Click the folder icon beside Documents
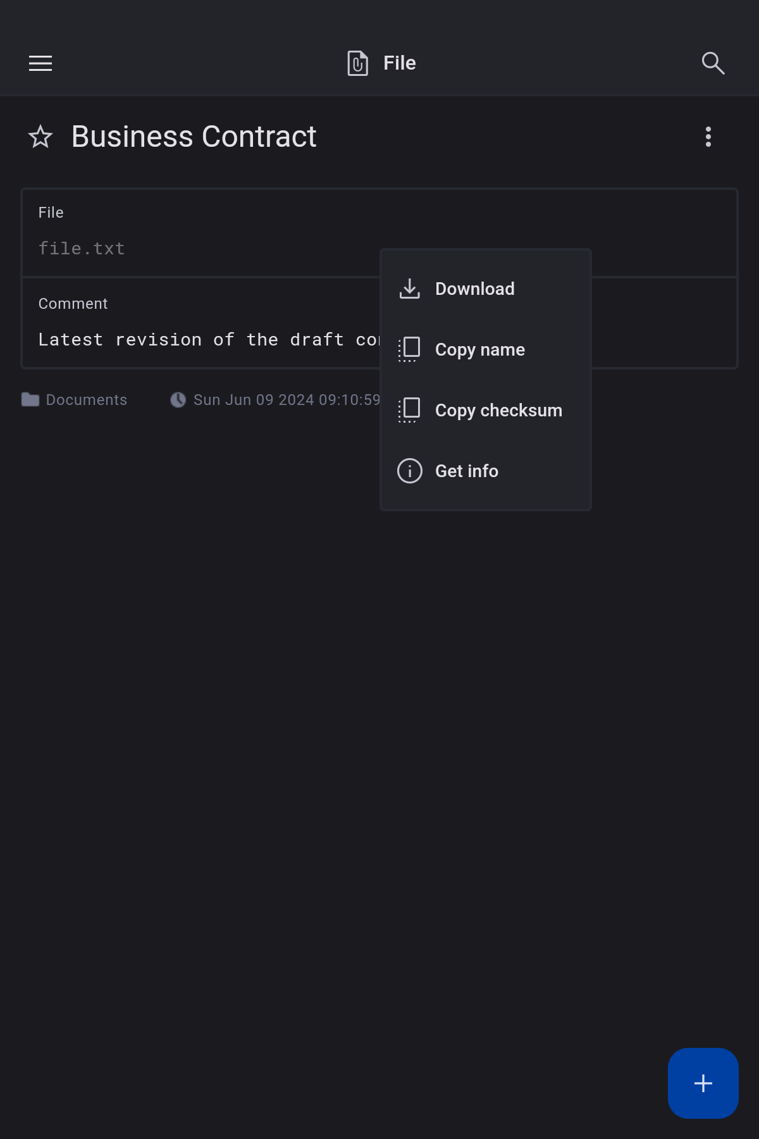Viewport: 759px width, 1139px height. tap(30, 400)
